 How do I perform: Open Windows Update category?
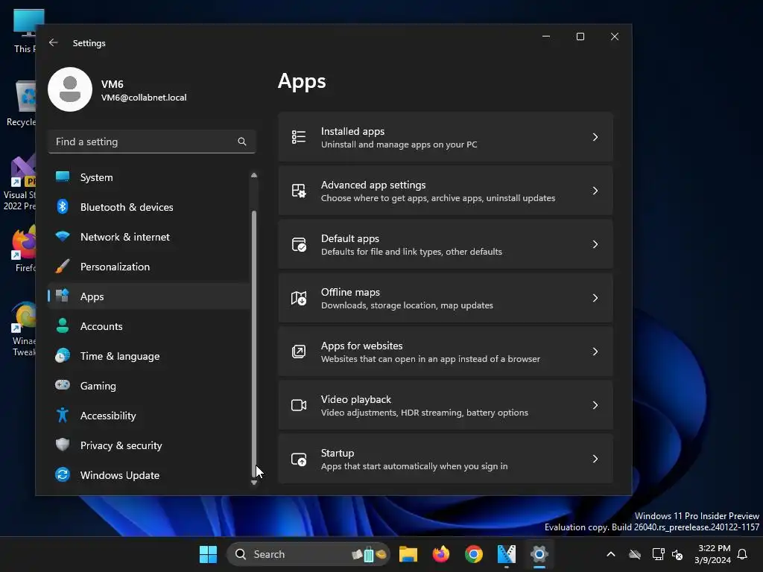[148, 474]
